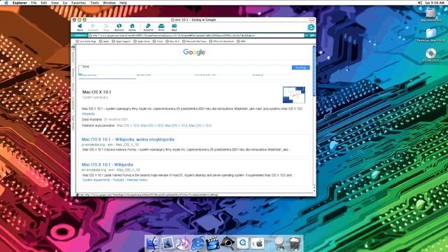
Task: Open the Go menu
Action: [x=65, y=3]
